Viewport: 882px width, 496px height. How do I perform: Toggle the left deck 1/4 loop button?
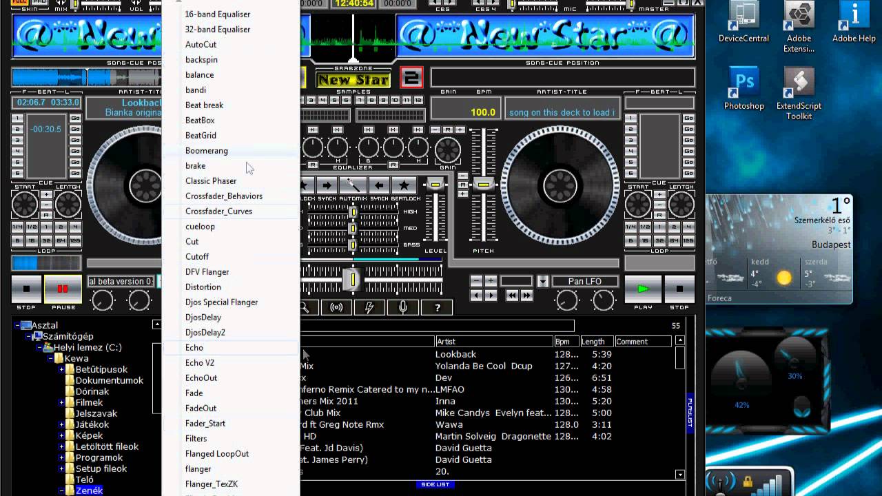pos(17,227)
